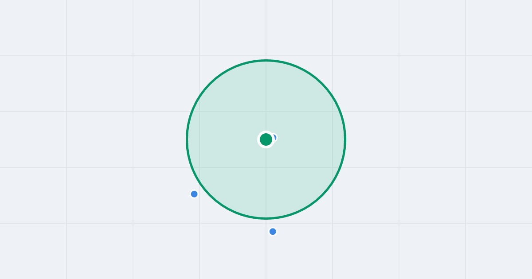Click the topmost point of the green circle outline

[266, 60]
